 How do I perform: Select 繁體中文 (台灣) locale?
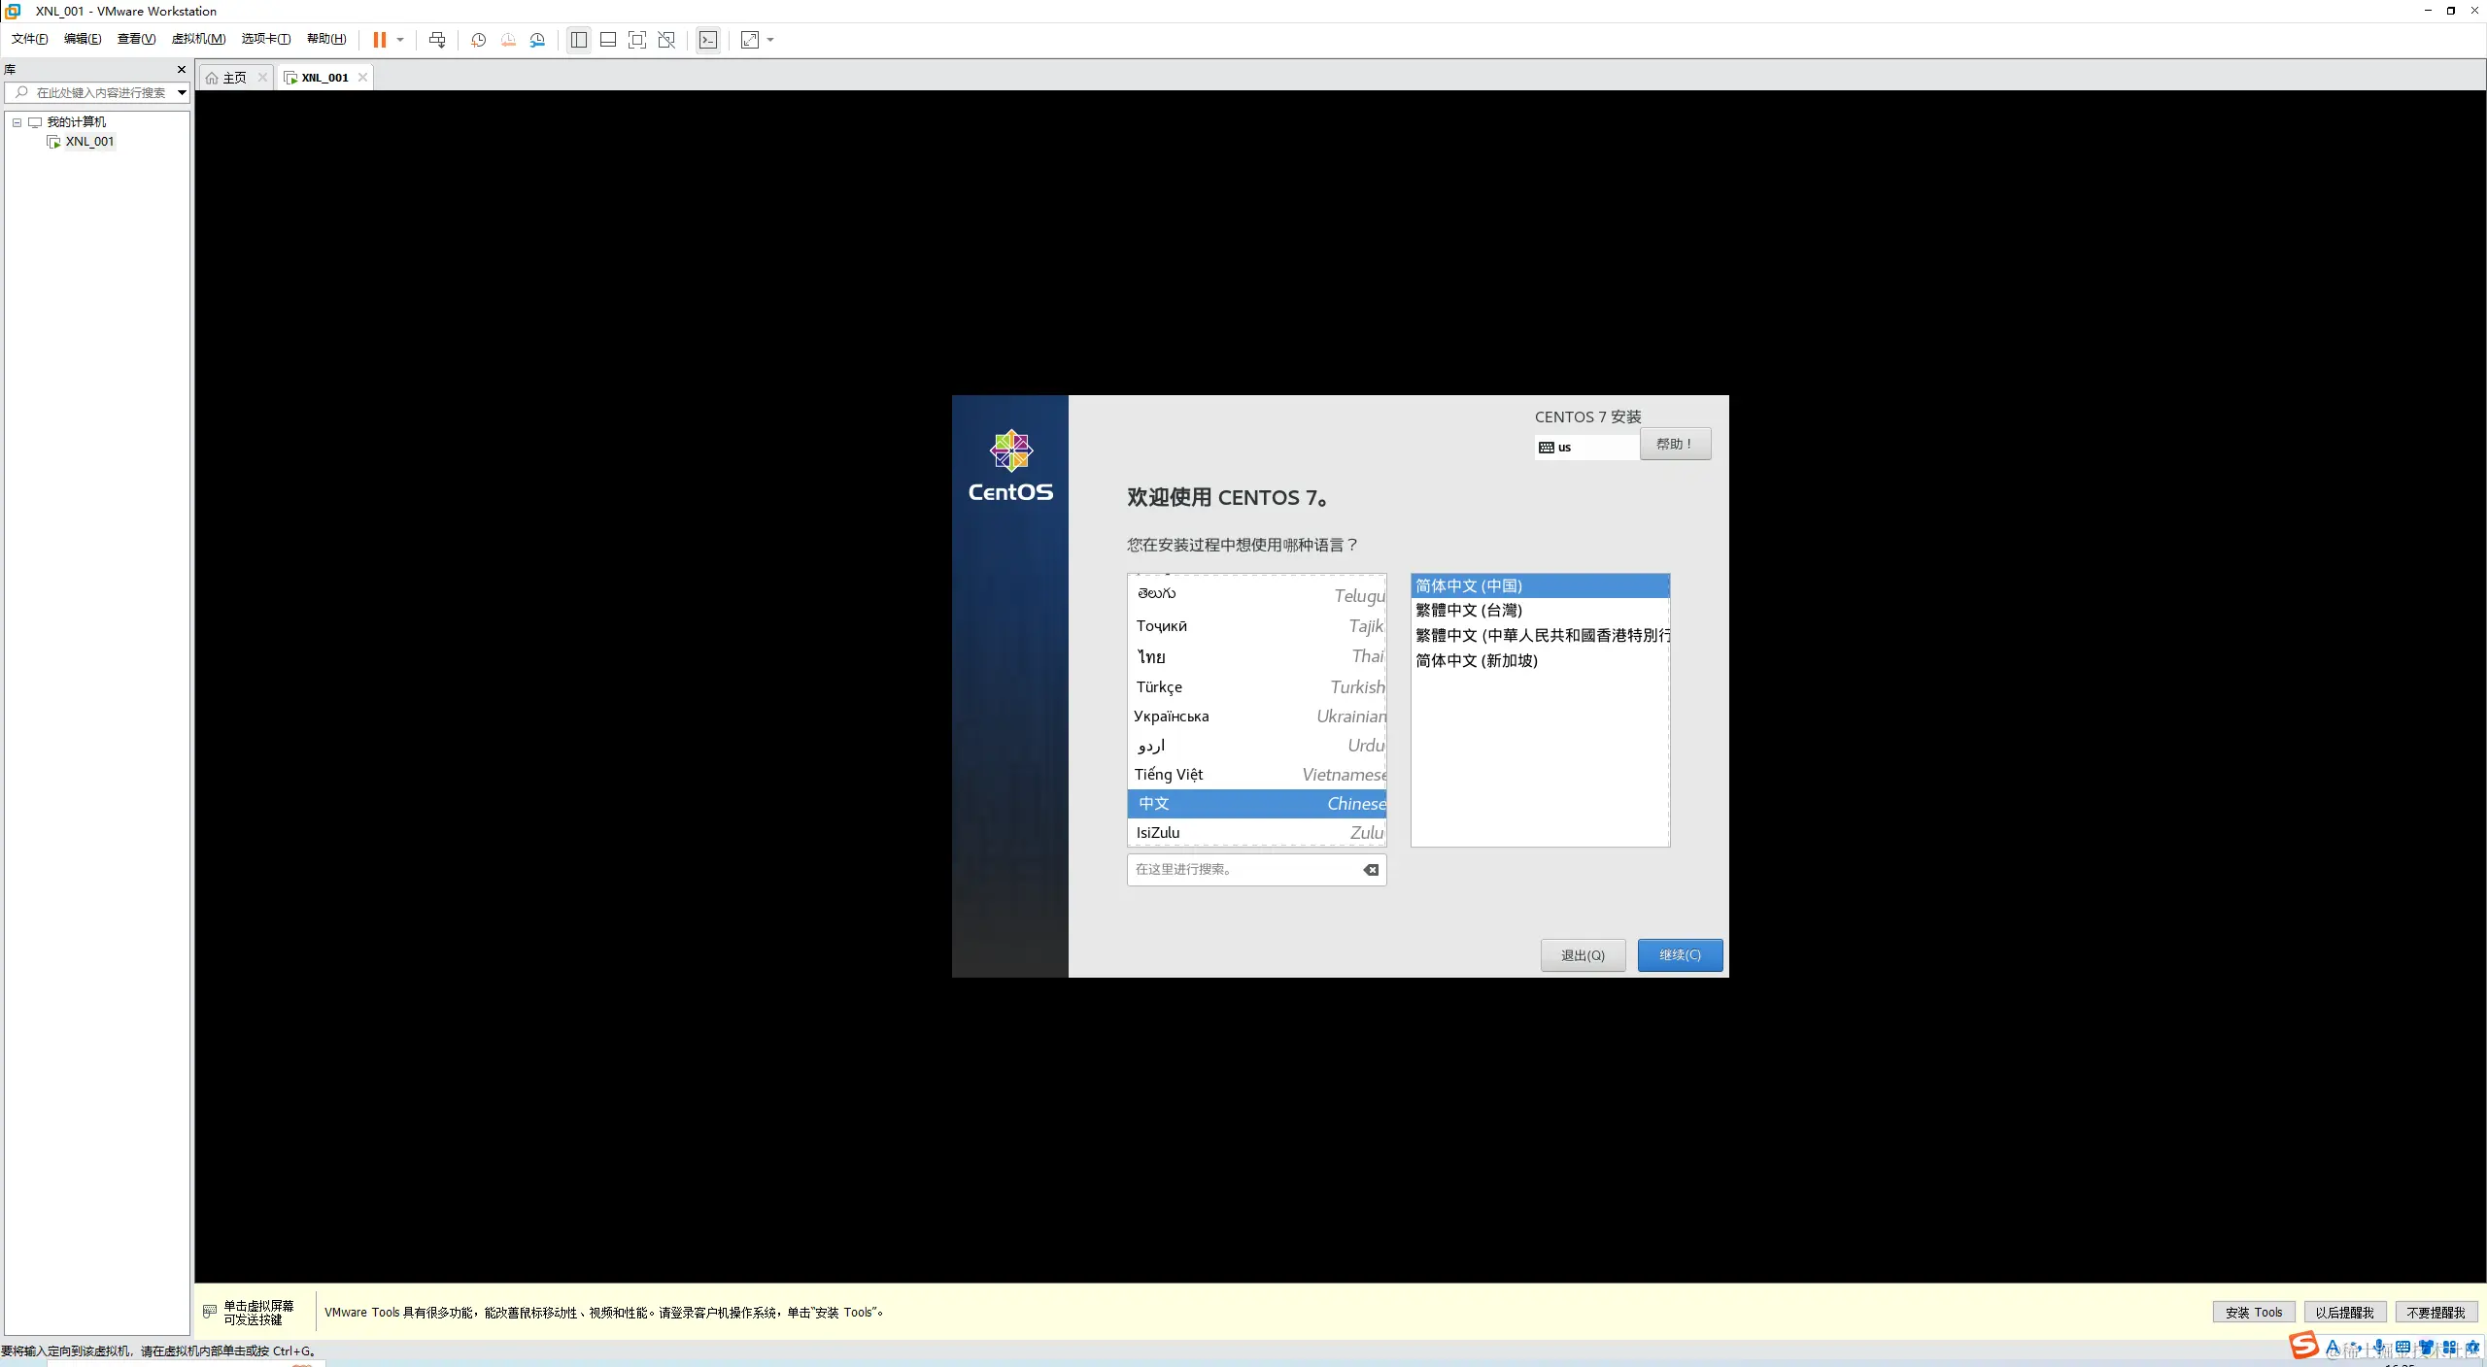tap(1469, 611)
